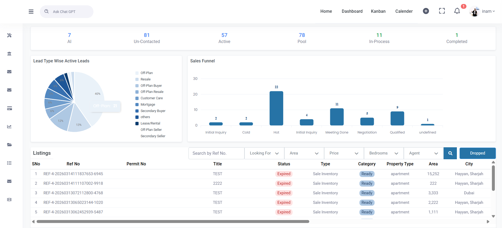Open the hamburger sidebar menu
The width and height of the screenshot is (502, 228).
(x=31, y=11)
